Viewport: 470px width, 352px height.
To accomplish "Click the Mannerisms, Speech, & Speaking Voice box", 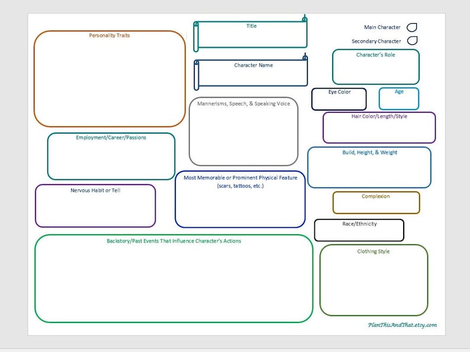I will [x=243, y=131].
